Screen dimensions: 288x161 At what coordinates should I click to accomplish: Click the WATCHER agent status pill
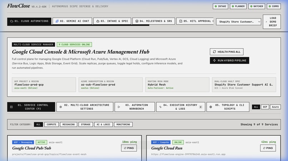coord(257,6)
